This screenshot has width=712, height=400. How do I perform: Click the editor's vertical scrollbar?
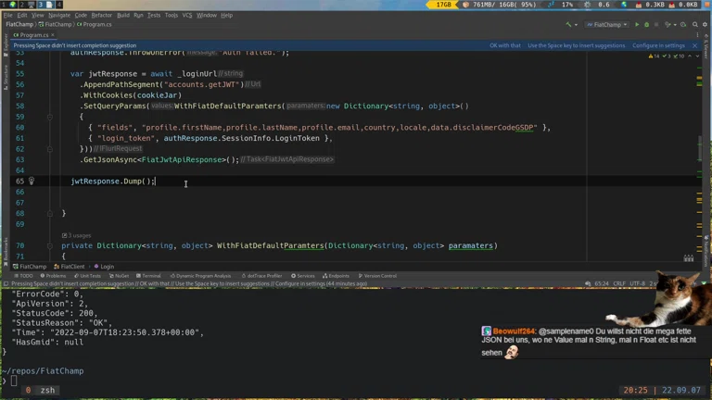(702, 148)
